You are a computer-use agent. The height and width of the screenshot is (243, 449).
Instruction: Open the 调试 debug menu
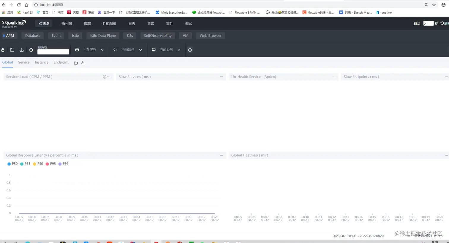pyautogui.click(x=189, y=24)
